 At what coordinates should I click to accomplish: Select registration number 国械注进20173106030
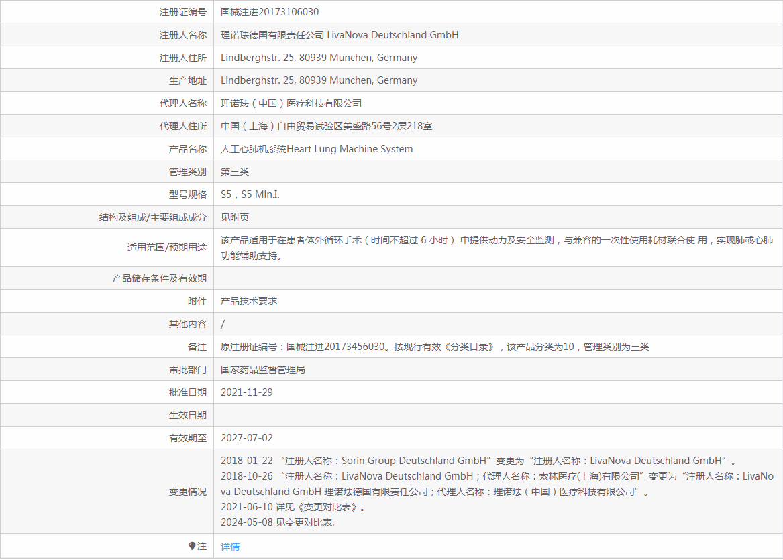270,12
